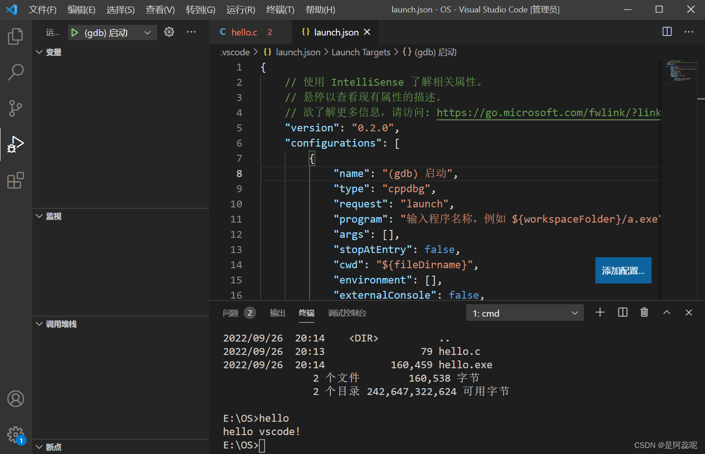
Task: Open the 1: cmd terminal selector
Action: (525, 313)
